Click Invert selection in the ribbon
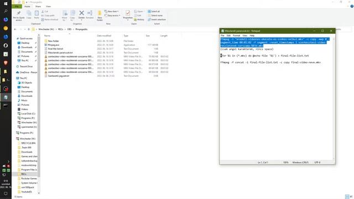 [x=157, y=20]
